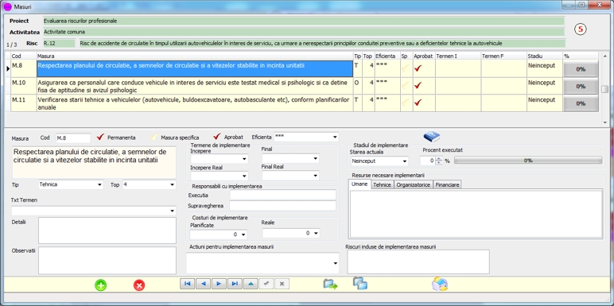Click the measure description text area
The image size is (614, 306).
pos(95,162)
